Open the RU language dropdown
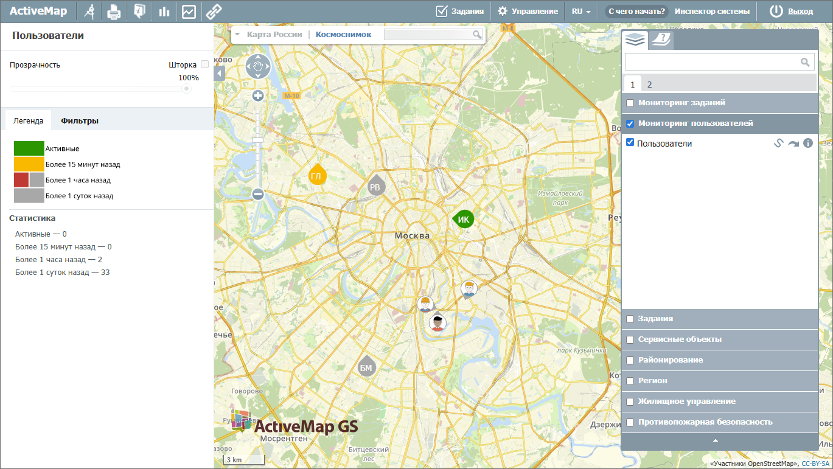The height and width of the screenshot is (469, 833). pyautogui.click(x=581, y=11)
